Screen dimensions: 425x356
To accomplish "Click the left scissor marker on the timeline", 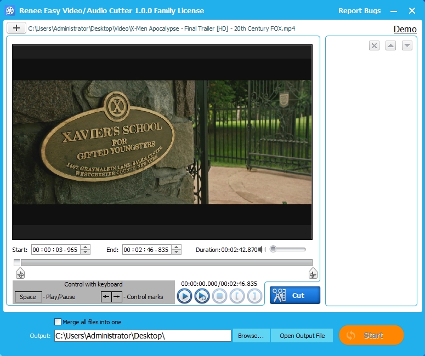I will (20, 274).
